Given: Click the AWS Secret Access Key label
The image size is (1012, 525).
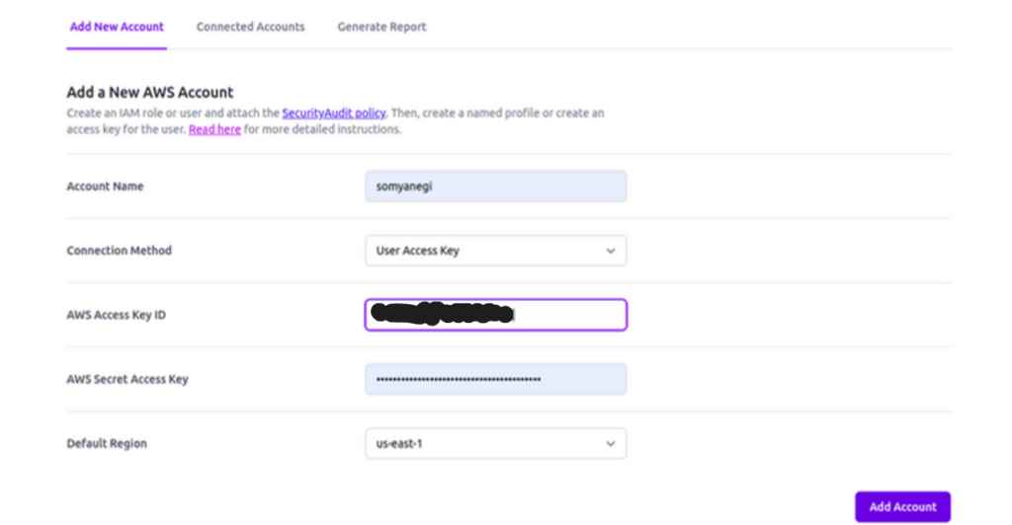Looking at the screenshot, I should point(126,379).
